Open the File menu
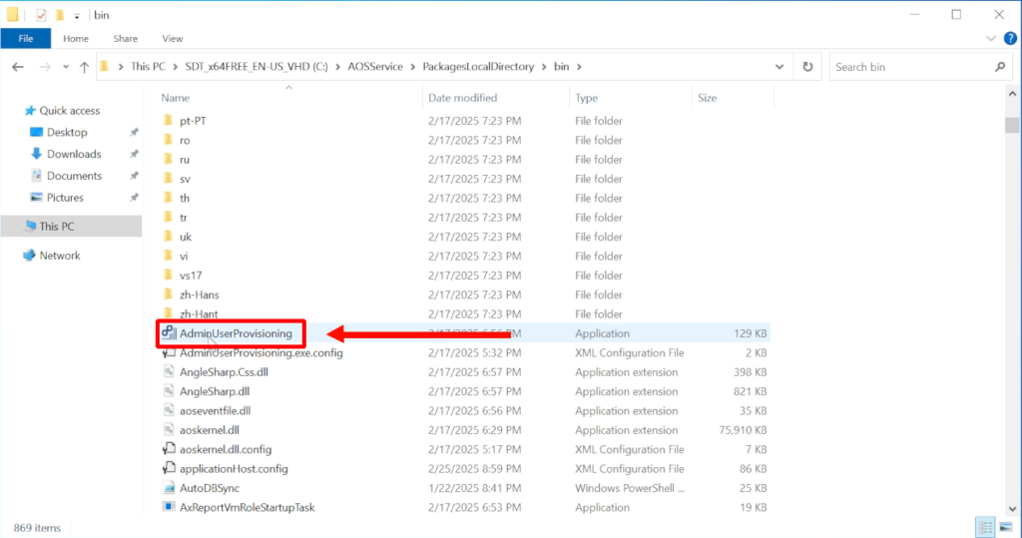Image resolution: width=1022 pixels, height=538 pixels. [26, 38]
